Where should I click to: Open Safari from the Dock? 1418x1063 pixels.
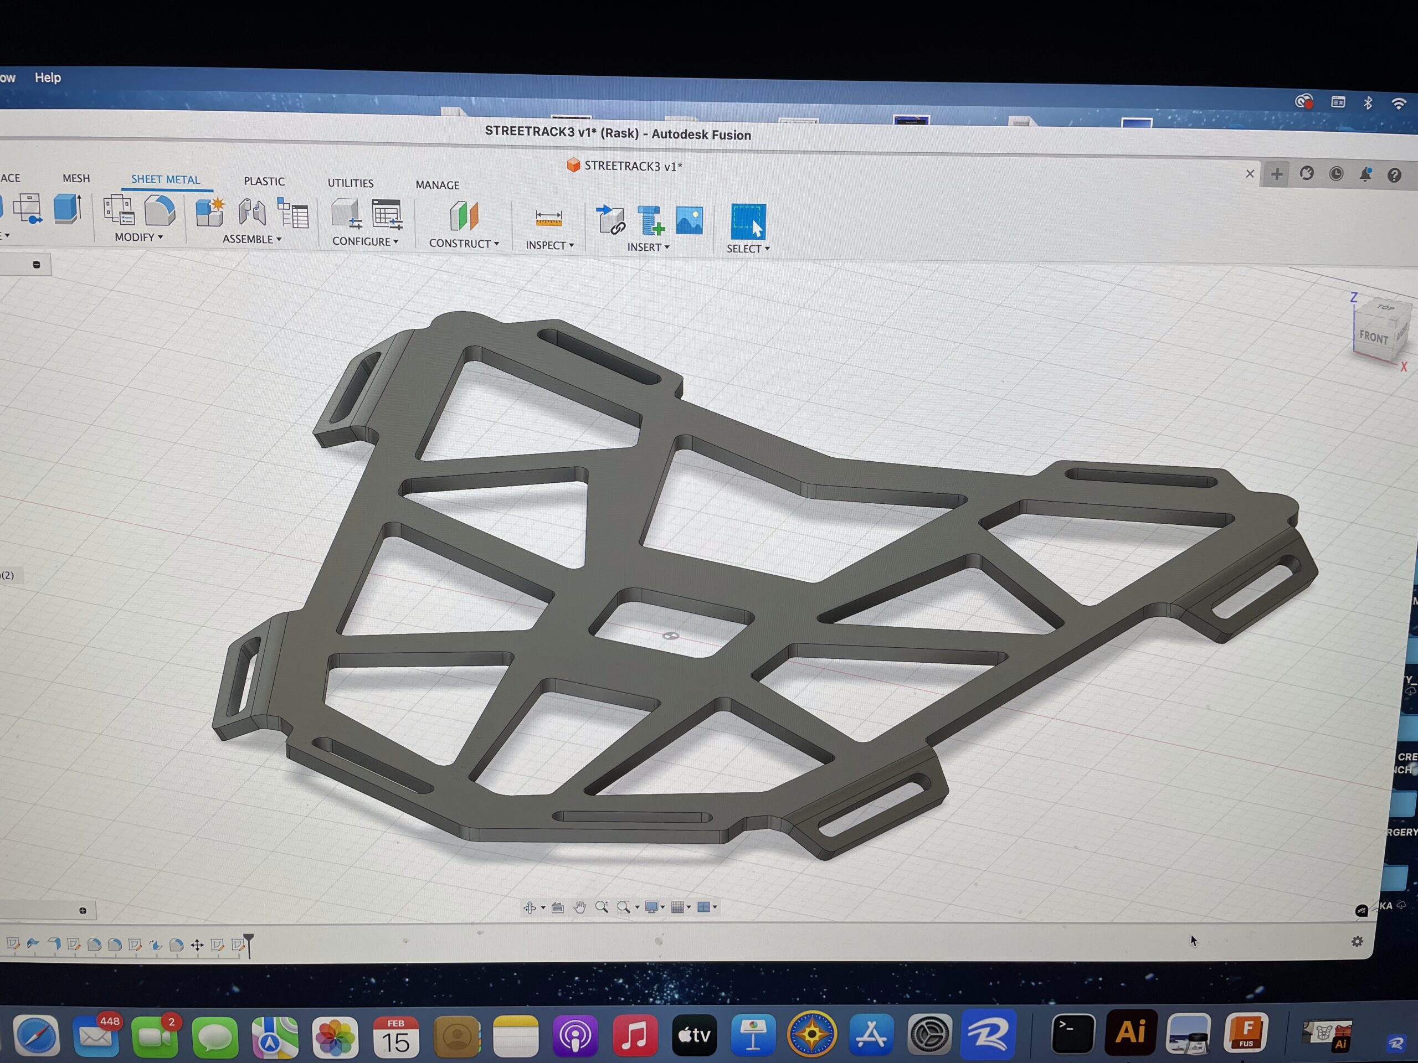click(37, 1035)
